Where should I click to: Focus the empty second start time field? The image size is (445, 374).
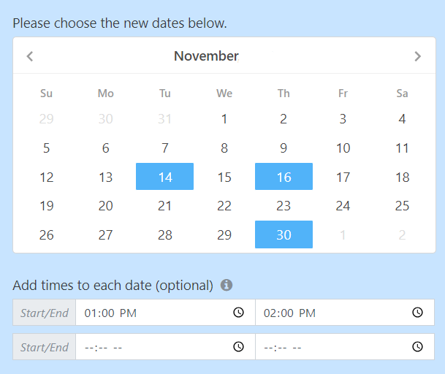click(x=165, y=347)
